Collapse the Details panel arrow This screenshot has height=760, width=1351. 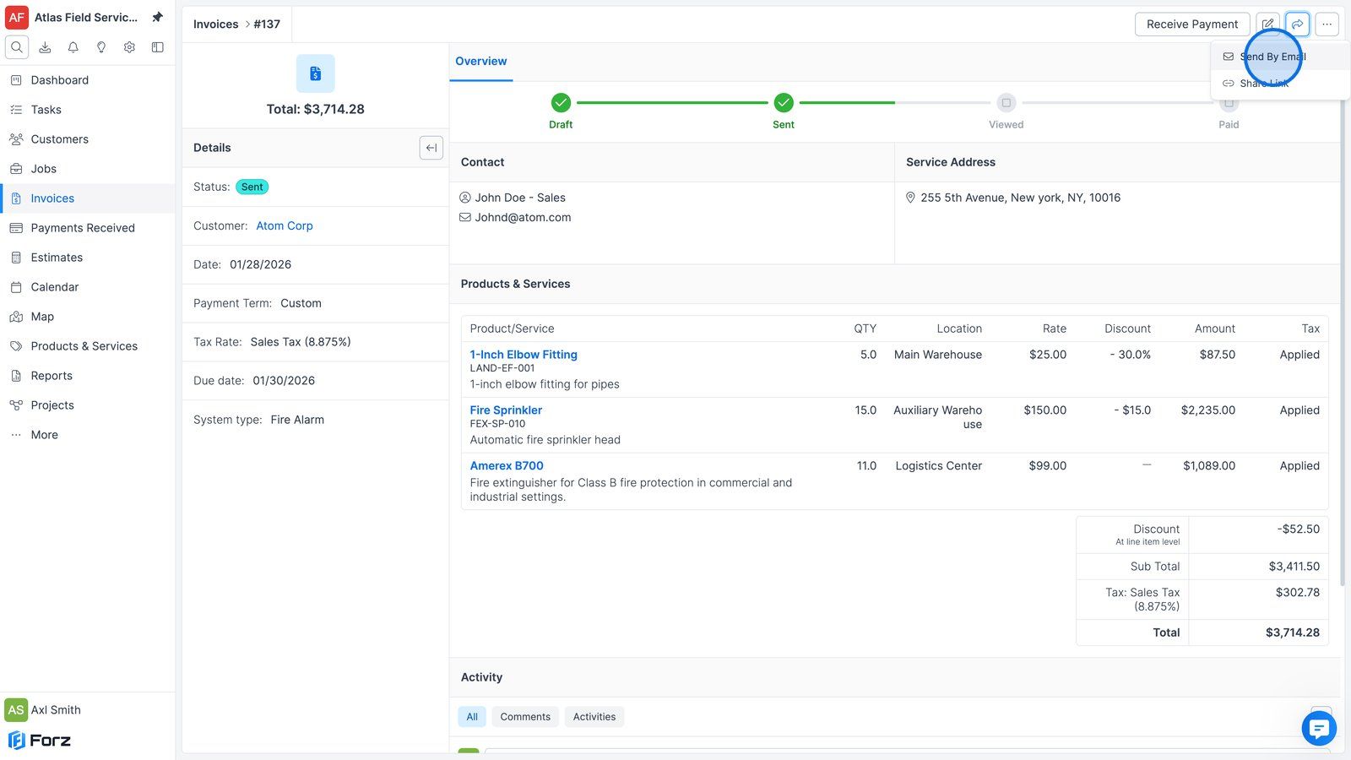pos(431,148)
